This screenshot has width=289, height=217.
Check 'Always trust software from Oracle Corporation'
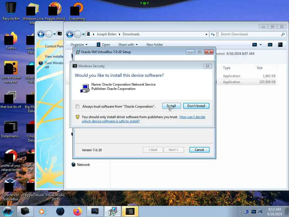click(x=77, y=107)
